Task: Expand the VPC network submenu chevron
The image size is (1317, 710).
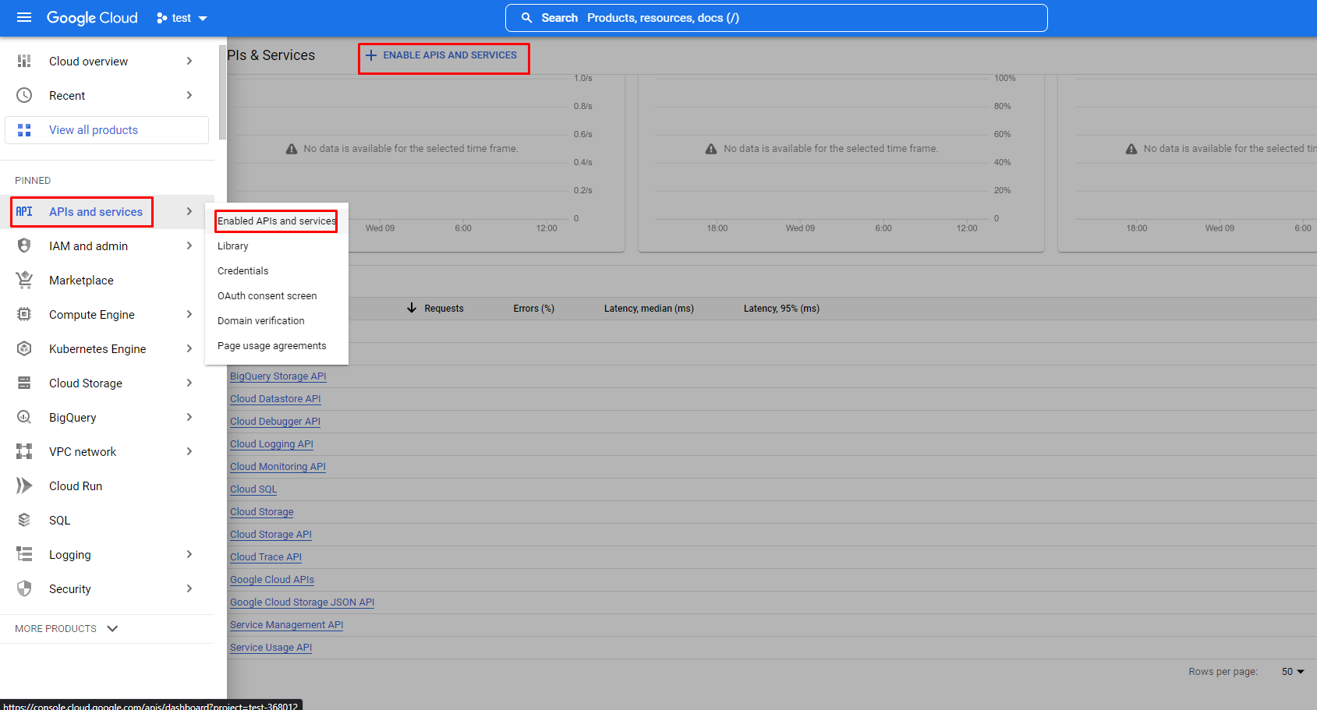Action: (189, 451)
